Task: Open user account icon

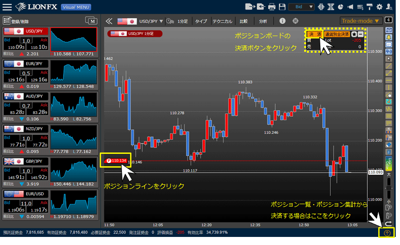Action: [389, 7]
